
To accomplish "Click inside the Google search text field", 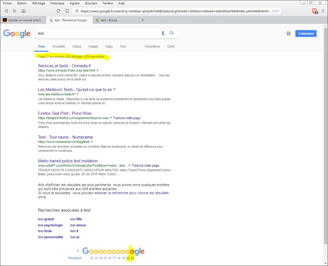I will pos(96,33).
